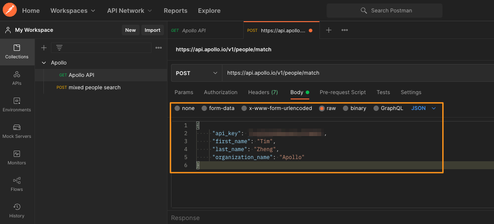Open the Environments sidebar panel

click(x=17, y=105)
